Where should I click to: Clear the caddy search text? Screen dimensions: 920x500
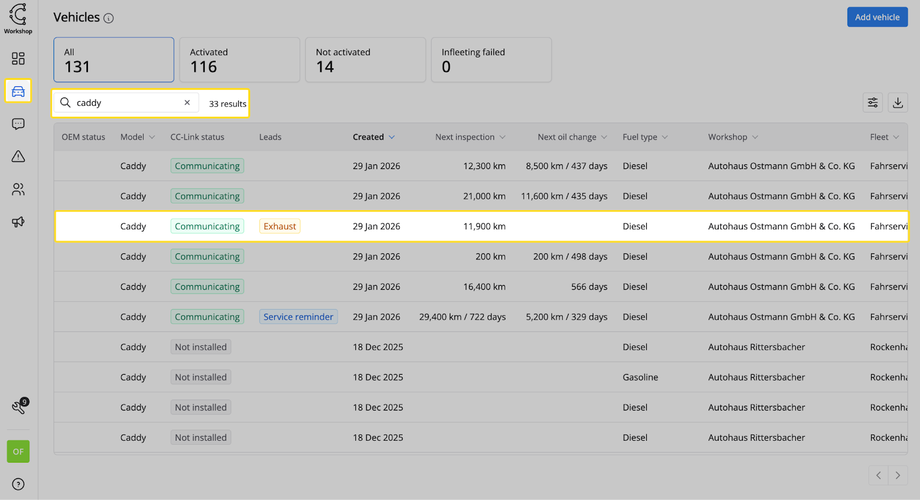click(187, 103)
